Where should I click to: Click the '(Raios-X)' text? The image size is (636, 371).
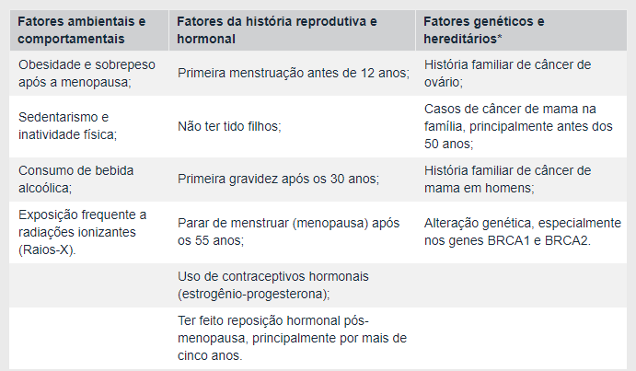pos(47,250)
